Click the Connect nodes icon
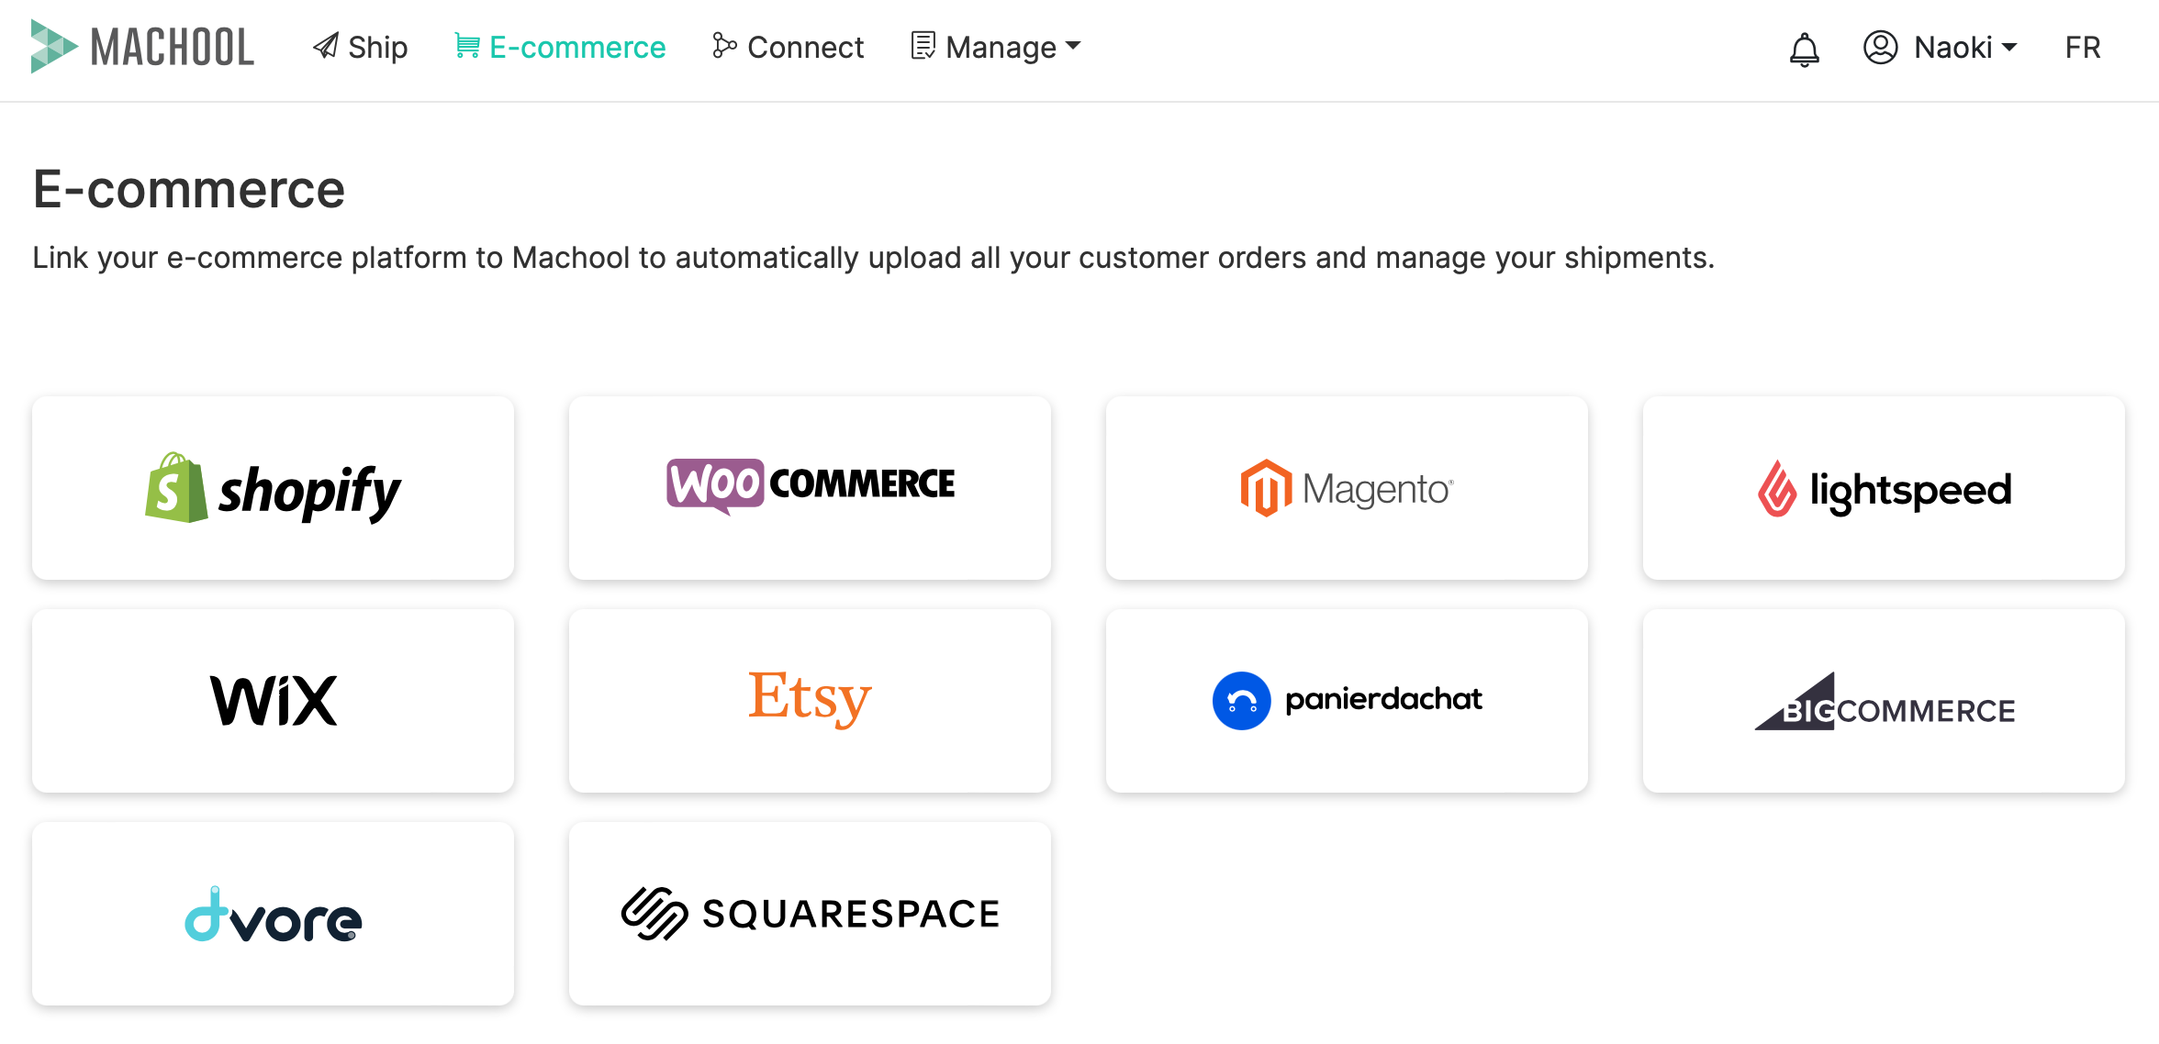 pyautogui.click(x=724, y=46)
